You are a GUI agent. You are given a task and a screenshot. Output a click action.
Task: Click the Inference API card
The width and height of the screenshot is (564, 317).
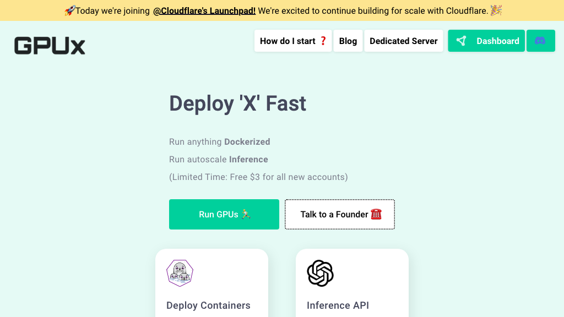click(352, 286)
